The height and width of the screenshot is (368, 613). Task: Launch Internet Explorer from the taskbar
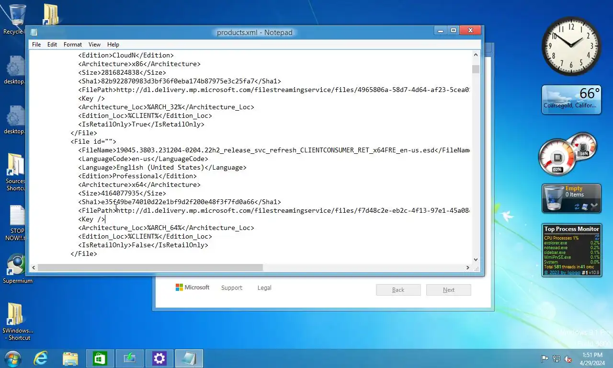pyautogui.click(x=41, y=358)
